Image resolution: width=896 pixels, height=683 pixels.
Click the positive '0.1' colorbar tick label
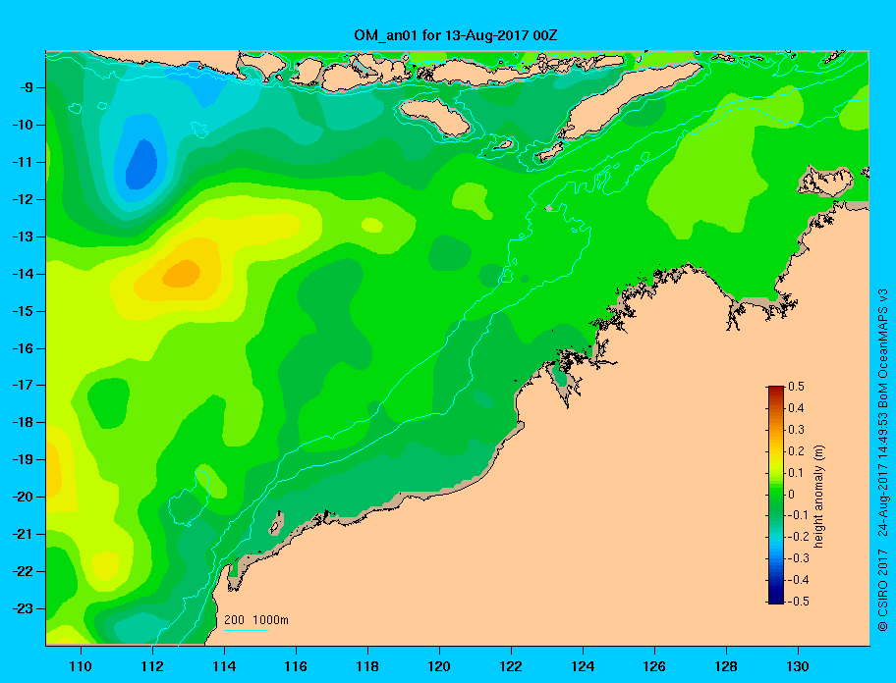[796, 473]
